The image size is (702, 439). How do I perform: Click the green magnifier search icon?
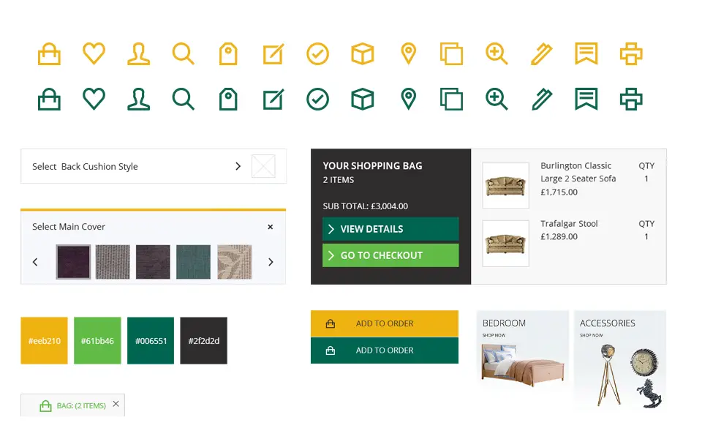pyautogui.click(x=183, y=99)
